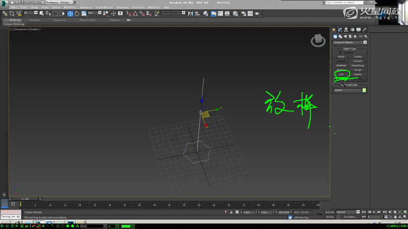Toggle the AutoGrid checkbox
Viewport: 408px width, 229px height.
point(340,52)
